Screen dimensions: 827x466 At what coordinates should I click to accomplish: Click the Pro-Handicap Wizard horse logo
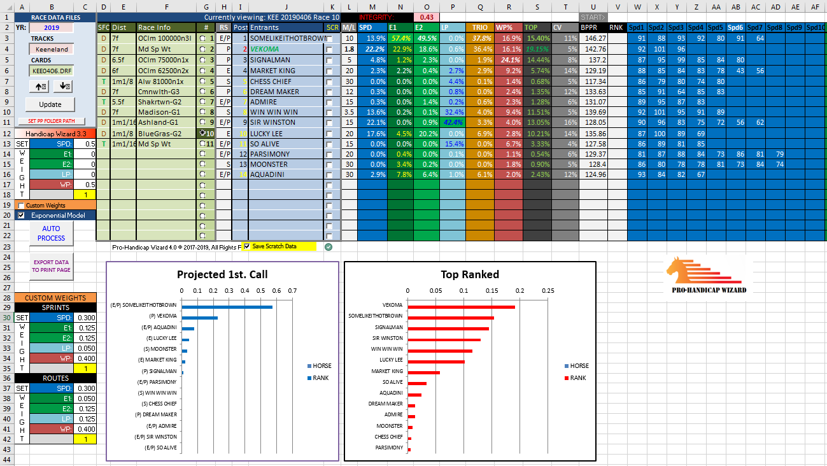click(707, 275)
